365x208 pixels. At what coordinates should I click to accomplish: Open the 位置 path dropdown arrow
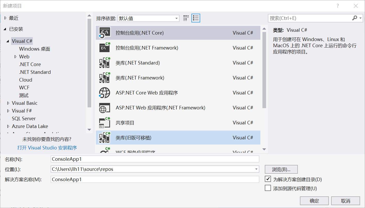tap(256, 169)
